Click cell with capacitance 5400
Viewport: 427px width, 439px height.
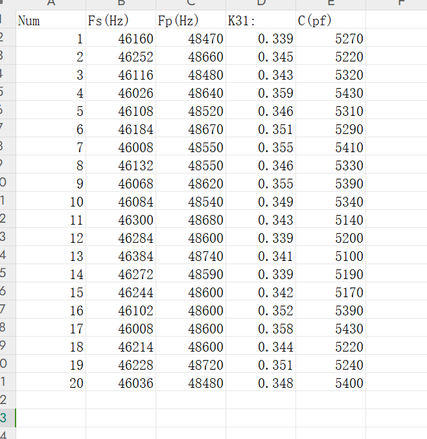330,383
